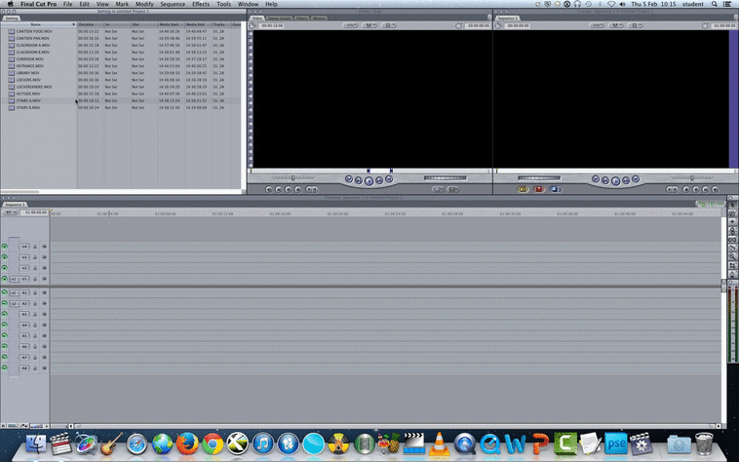Image resolution: width=739 pixels, height=462 pixels.
Task: Open the Effects menu
Action: click(201, 4)
